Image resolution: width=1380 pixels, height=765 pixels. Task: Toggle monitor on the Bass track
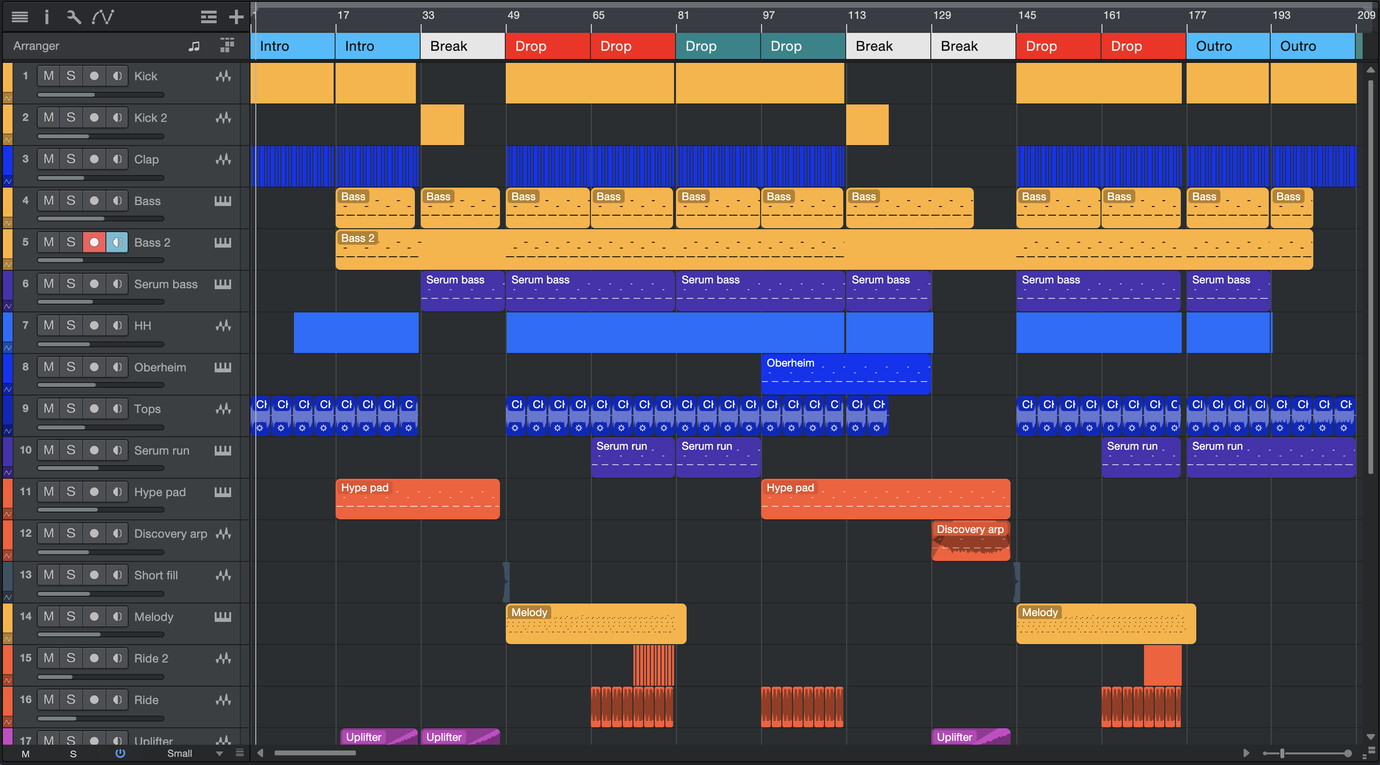tap(117, 201)
